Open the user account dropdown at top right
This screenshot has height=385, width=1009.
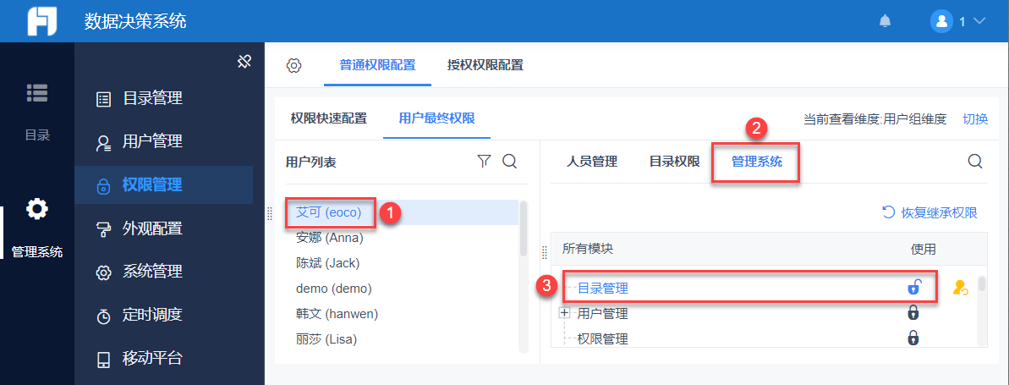[x=958, y=21]
